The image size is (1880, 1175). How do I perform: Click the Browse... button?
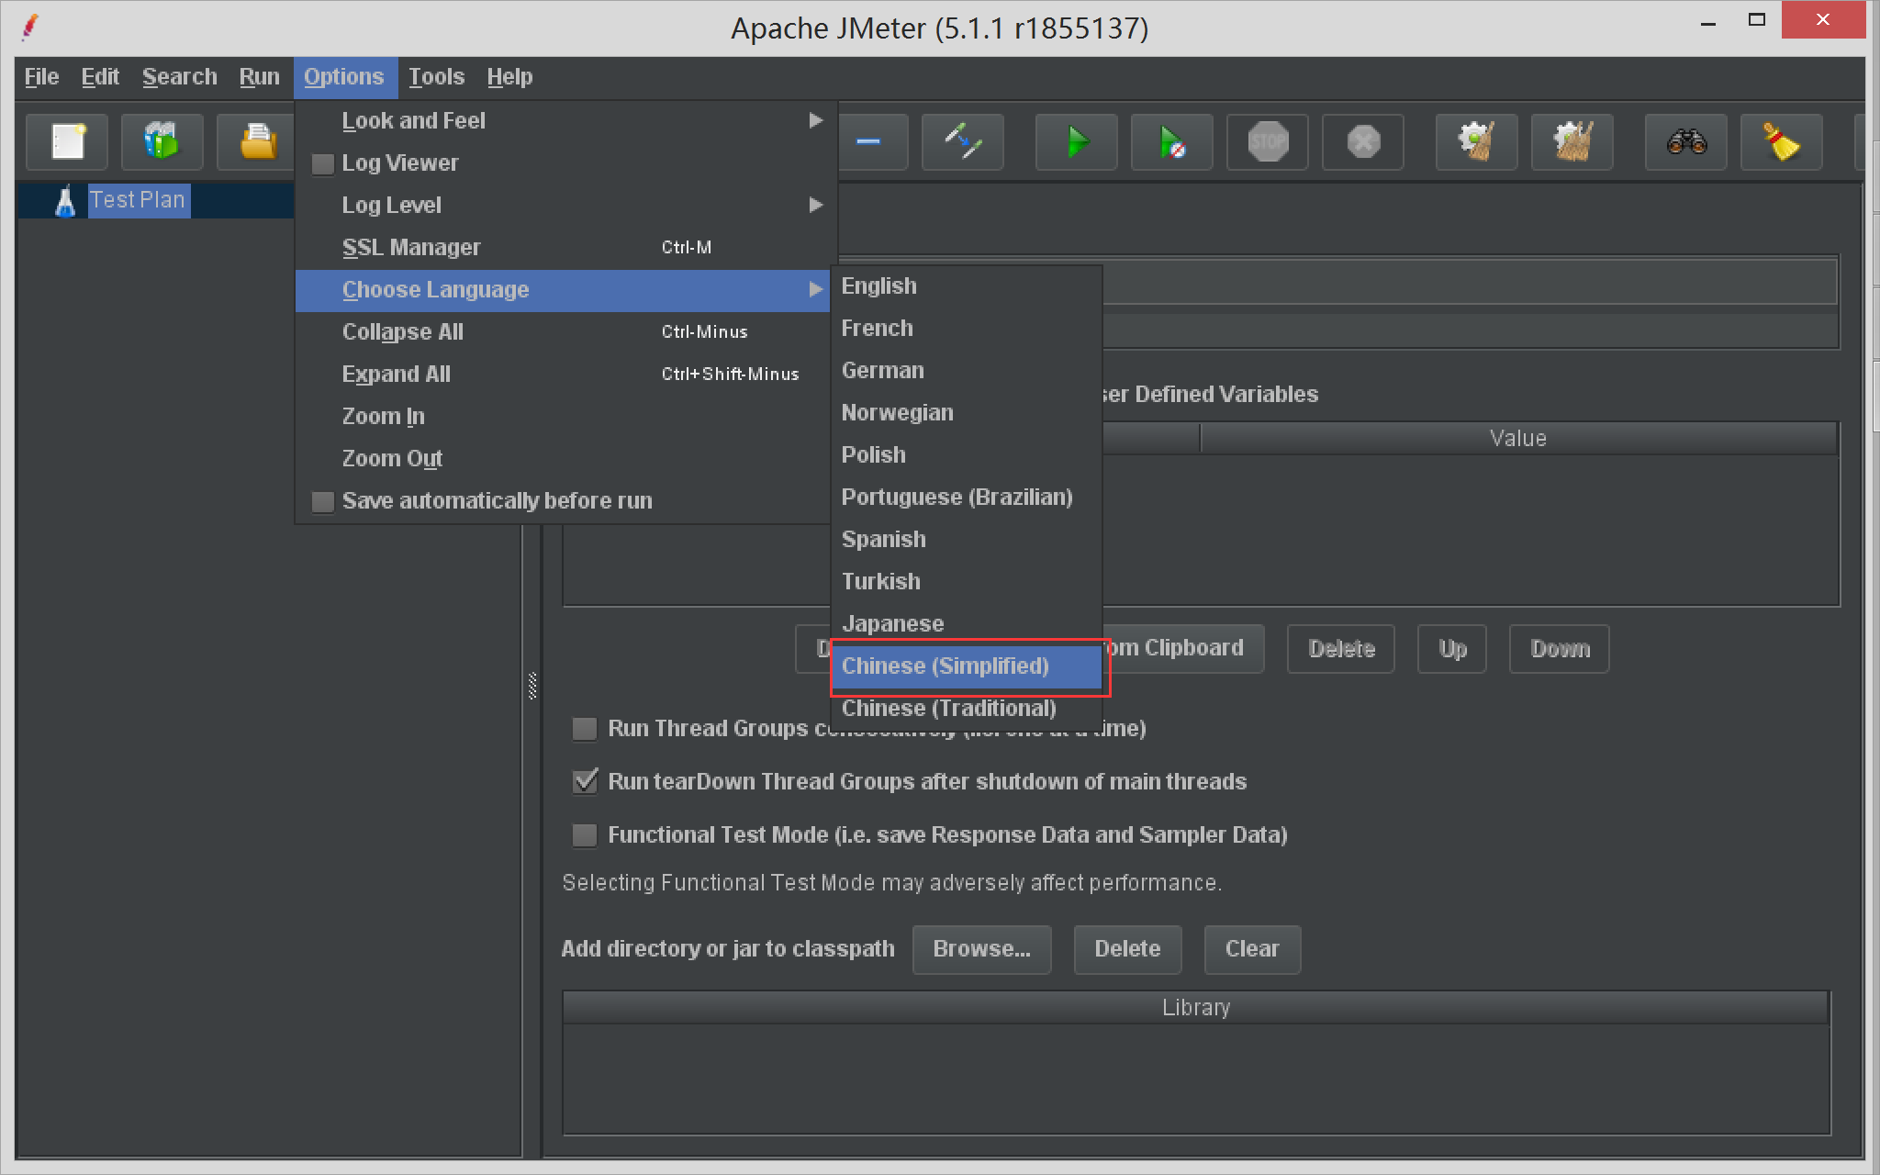(x=980, y=948)
